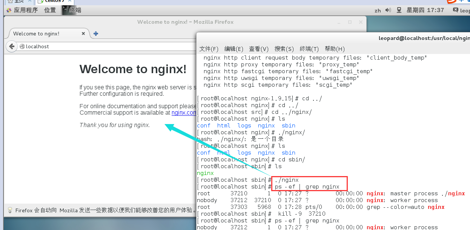Screen dimensions: 470x230
Task: Open the terminal 终端(T) menu
Action: 309,49
